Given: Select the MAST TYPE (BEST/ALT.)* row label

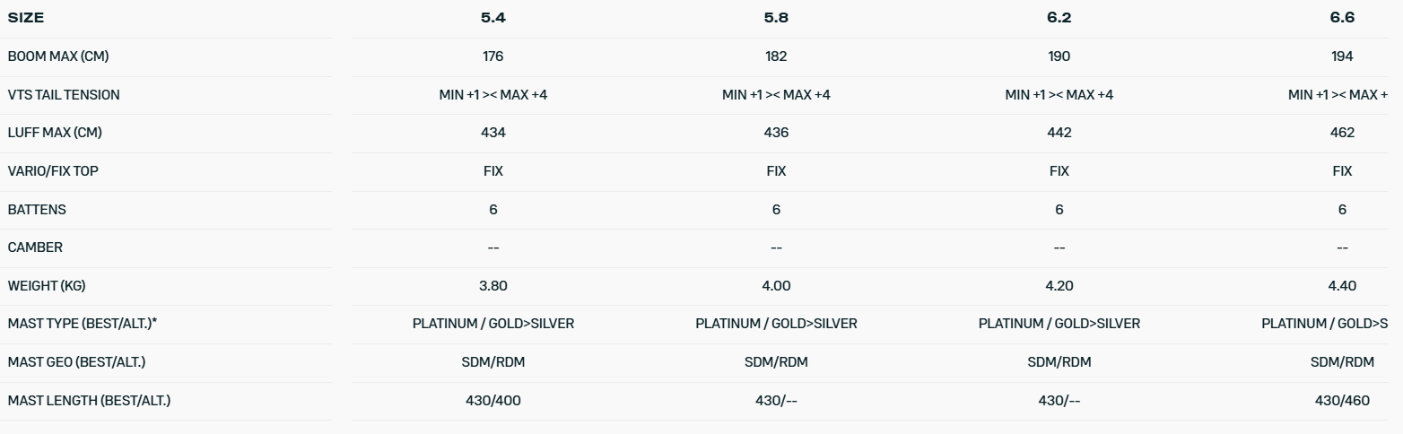Looking at the screenshot, I should pyautogui.click(x=83, y=324).
